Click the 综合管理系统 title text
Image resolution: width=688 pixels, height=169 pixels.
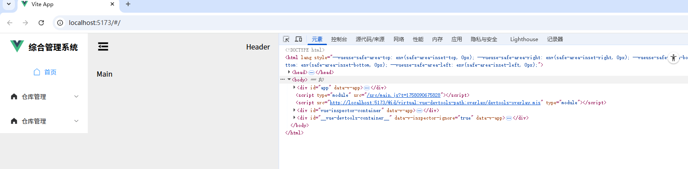[x=53, y=47]
